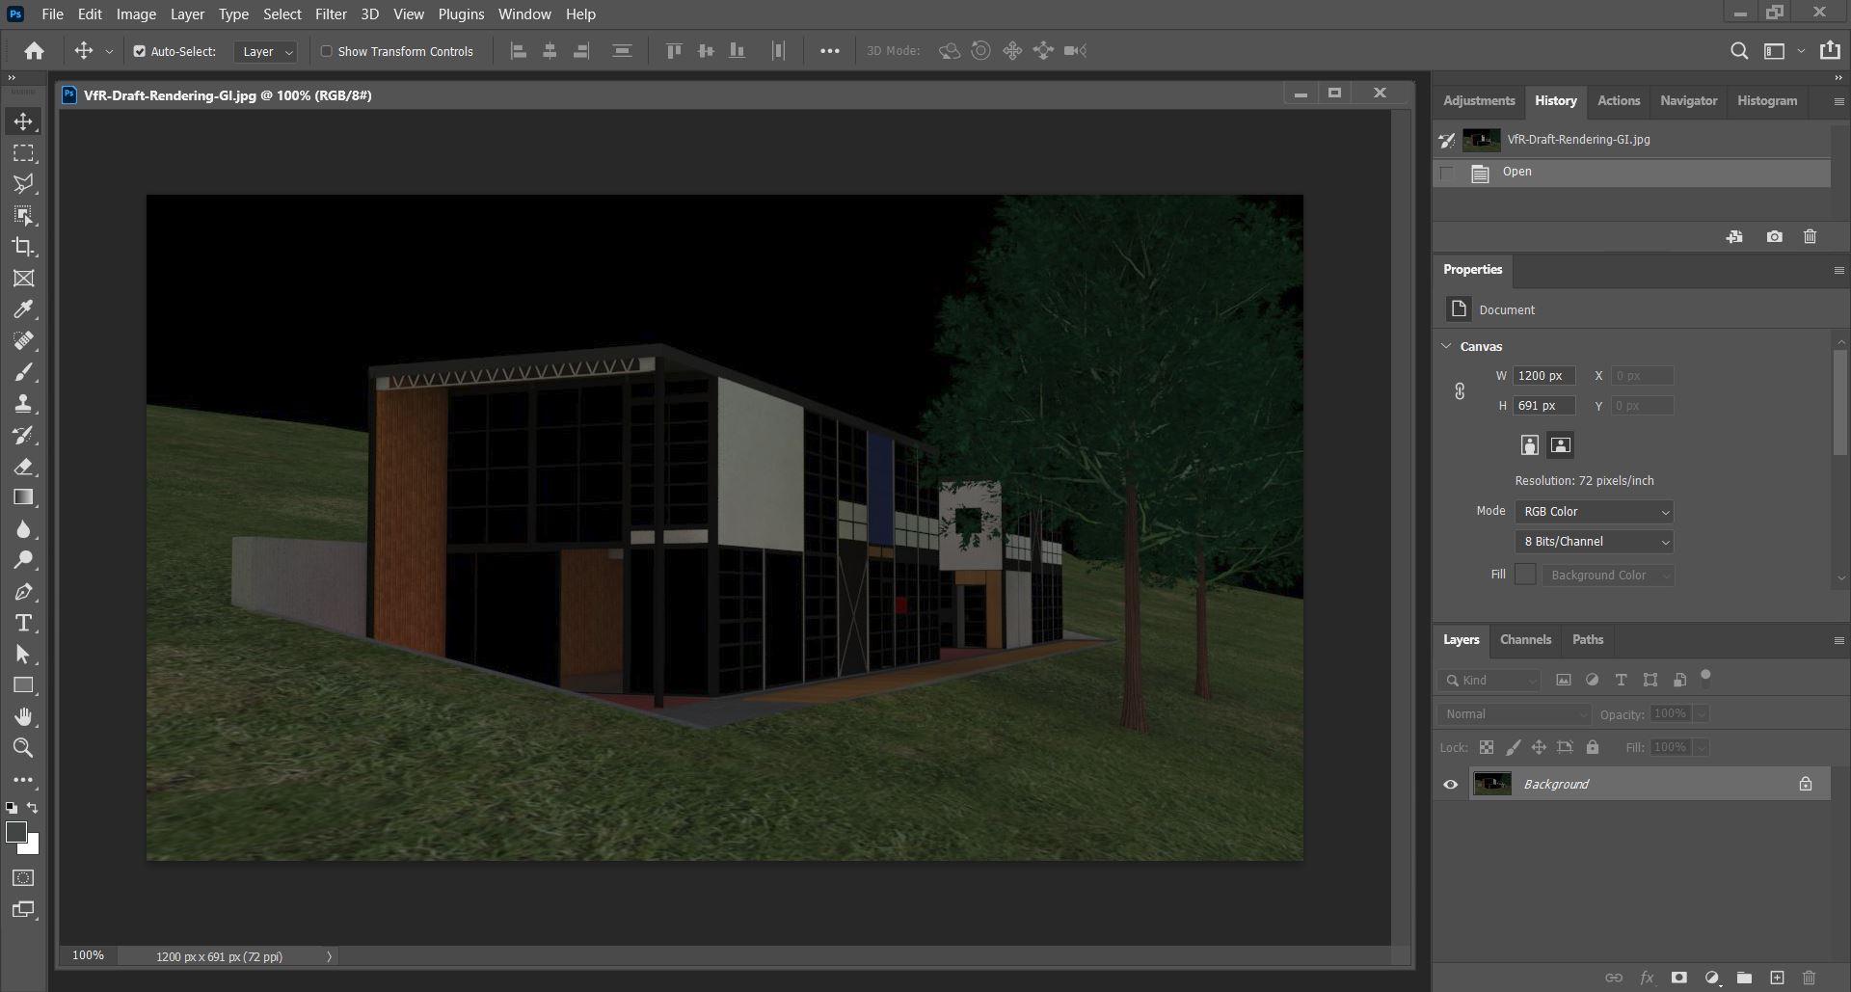Select the Horizontal Type tool
The image size is (1851, 992).
pos(23,623)
